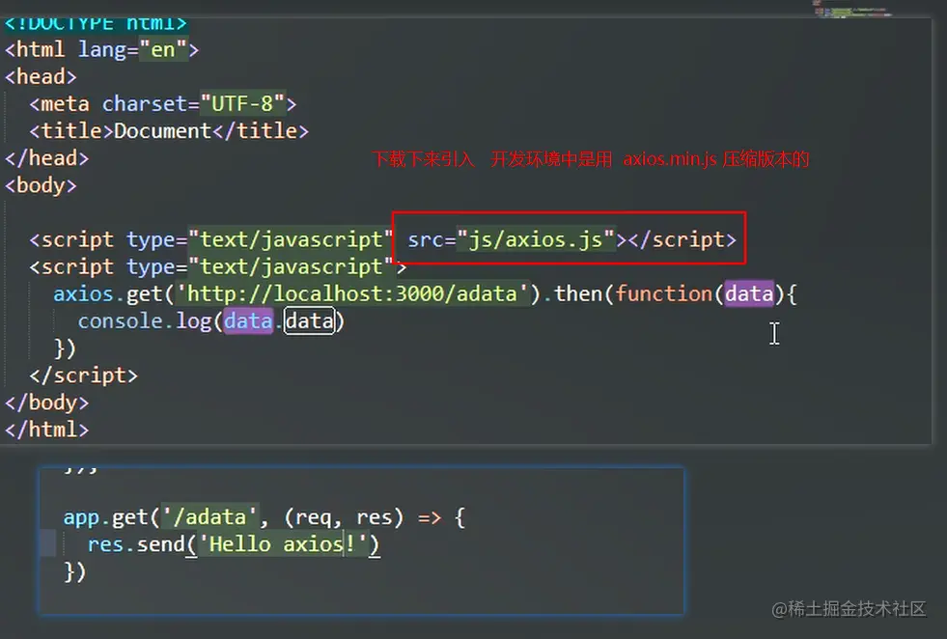Click the outlined data property after the dot
The width and height of the screenshot is (947, 639).
309,321
